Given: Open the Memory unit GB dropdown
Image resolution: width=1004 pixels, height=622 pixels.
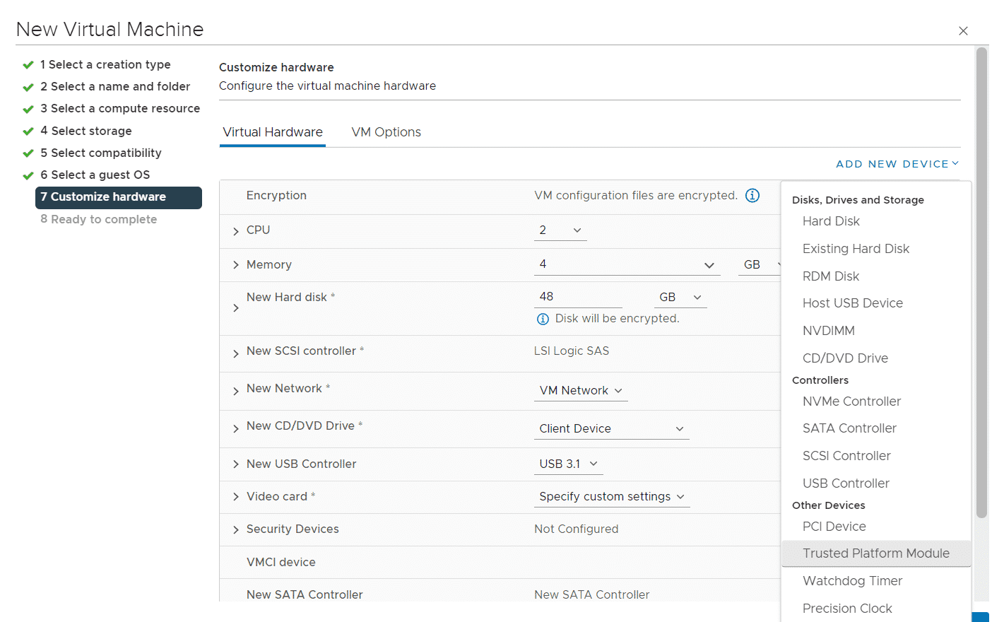Looking at the screenshot, I should point(760,264).
